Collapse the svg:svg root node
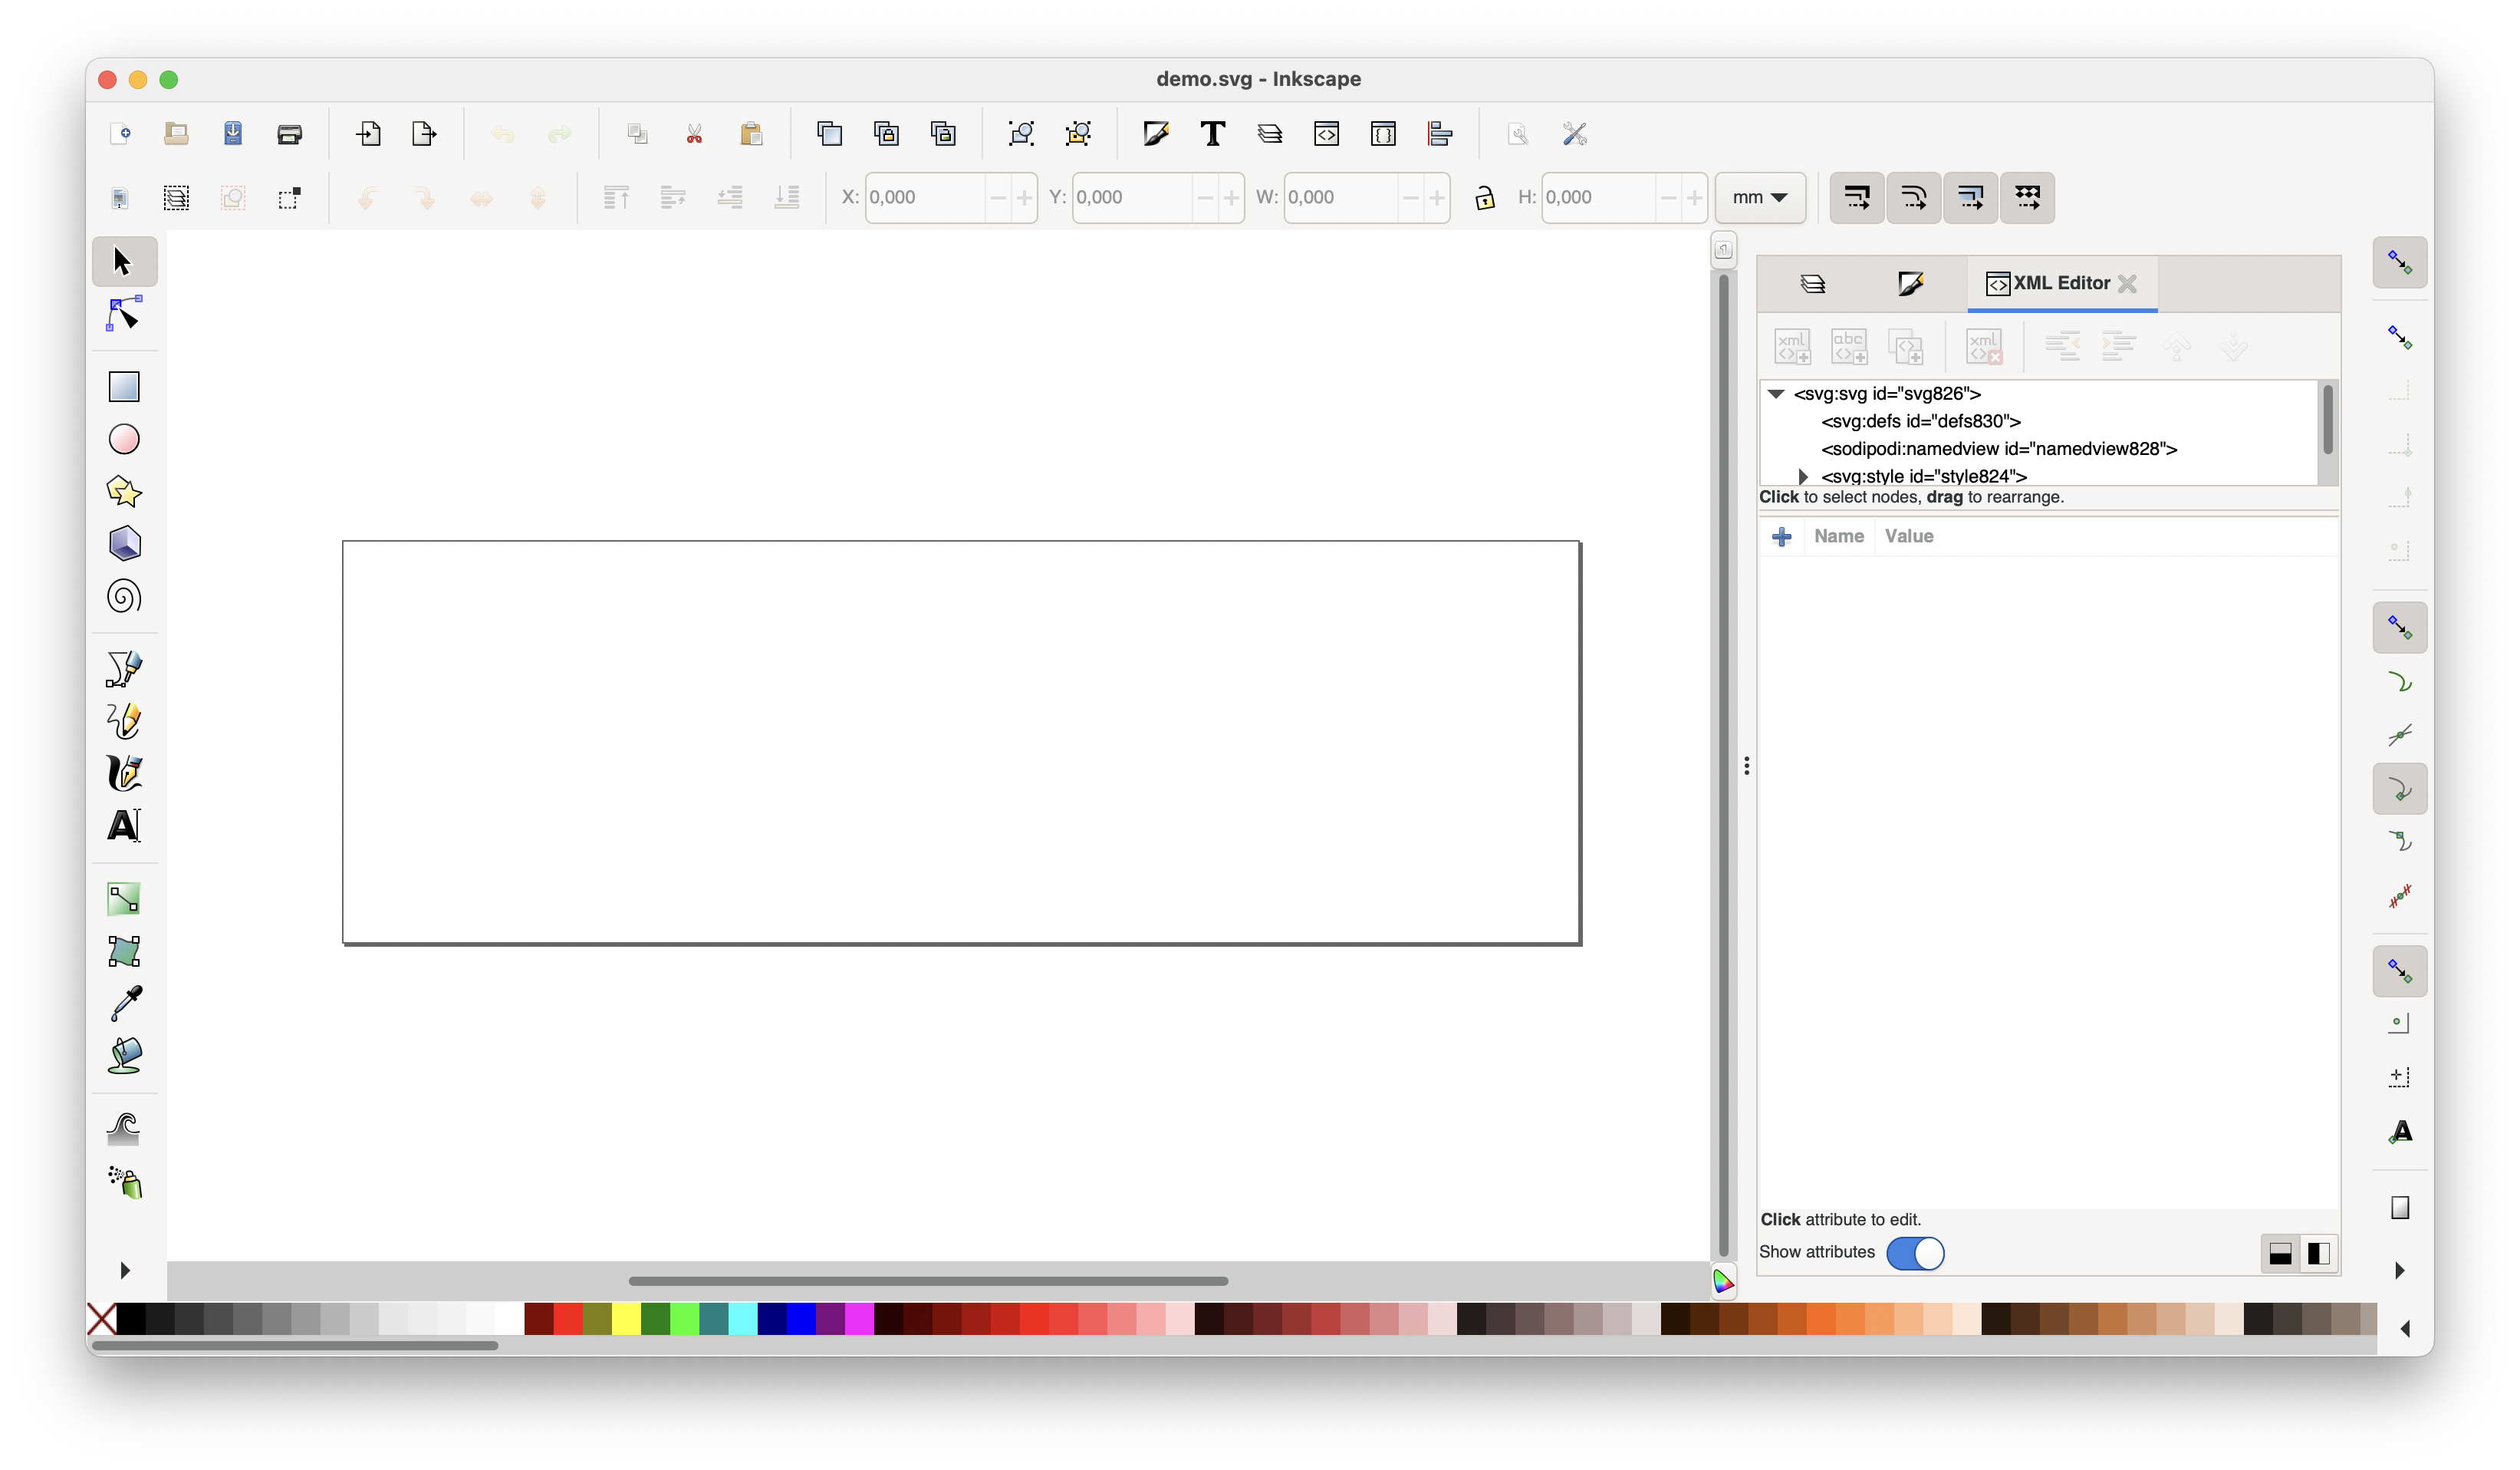Screen dimensions: 2520x1470 pos(1776,394)
